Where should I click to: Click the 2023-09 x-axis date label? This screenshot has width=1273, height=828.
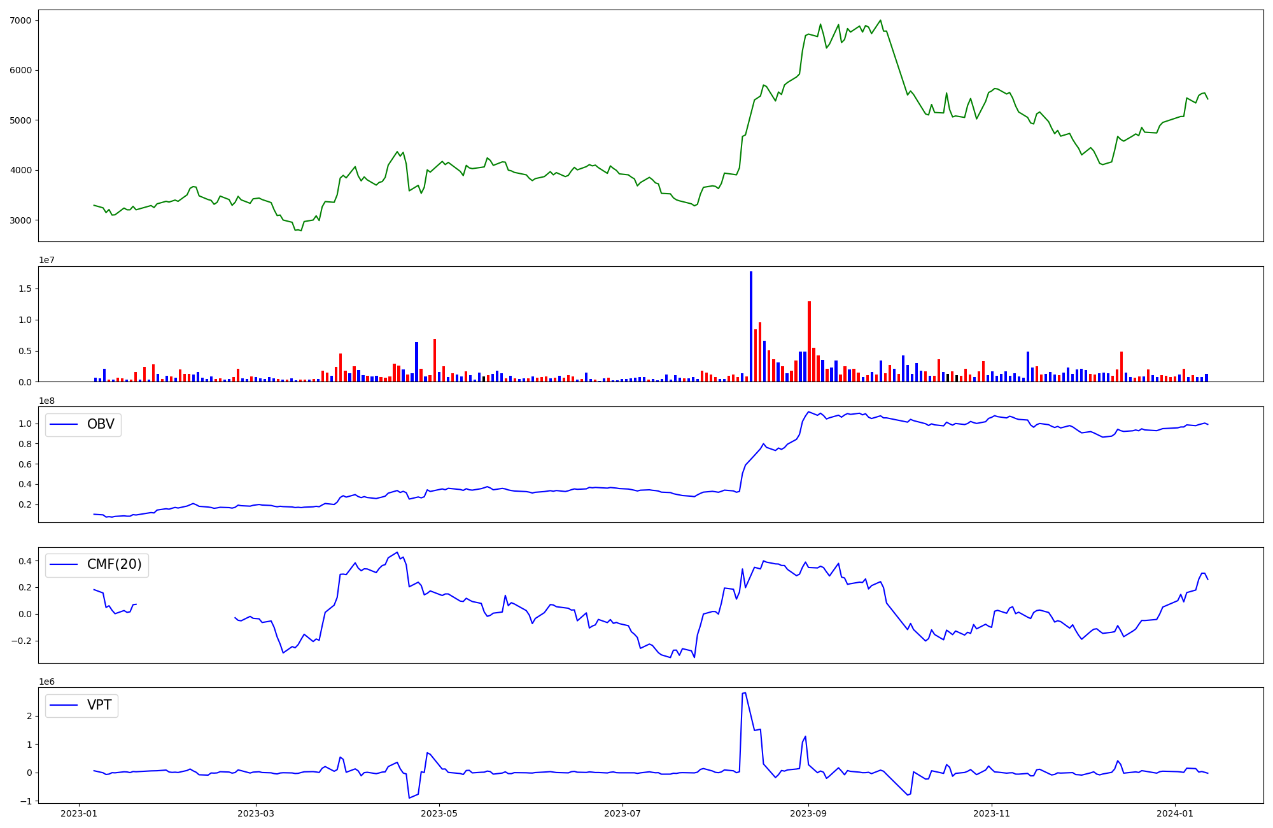click(808, 813)
